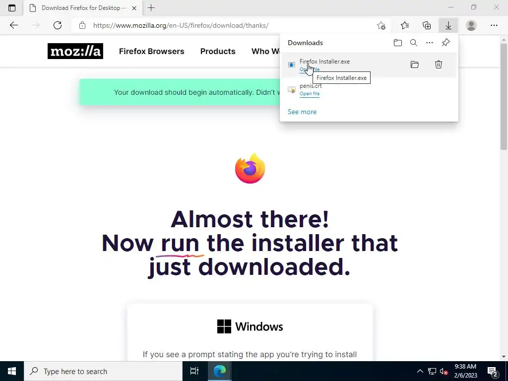Show hidden system tray icons
508x381 pixels.
click(420, 371)
